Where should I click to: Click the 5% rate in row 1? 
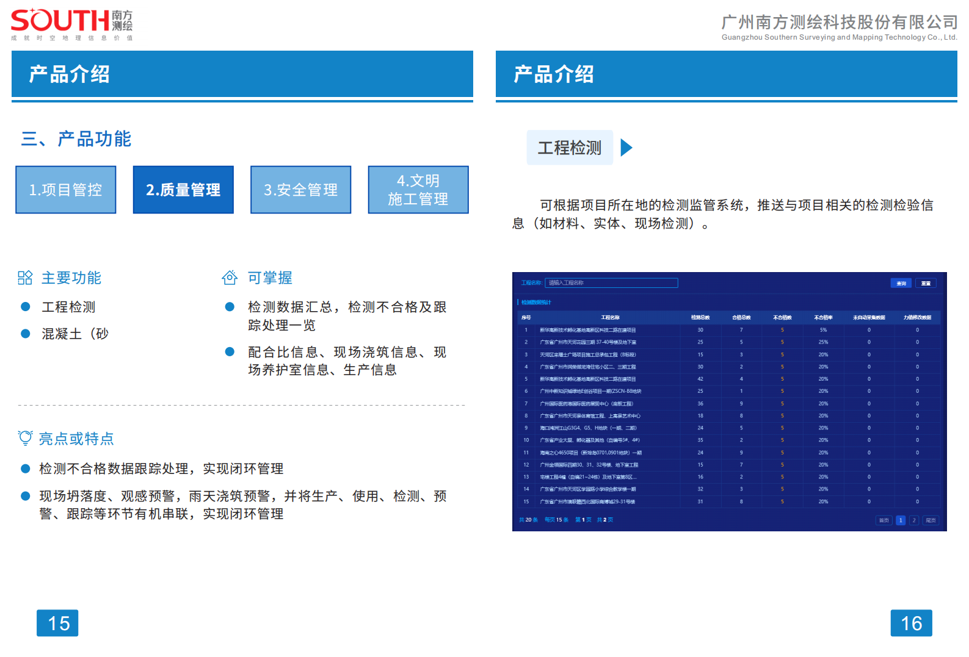pos(823,330)
